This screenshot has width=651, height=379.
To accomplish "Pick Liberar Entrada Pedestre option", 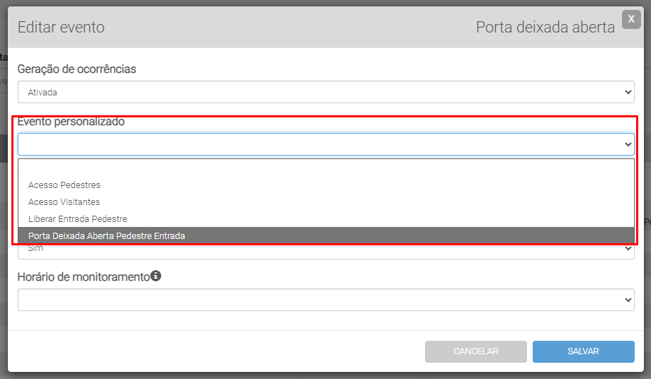I will 78,219.
